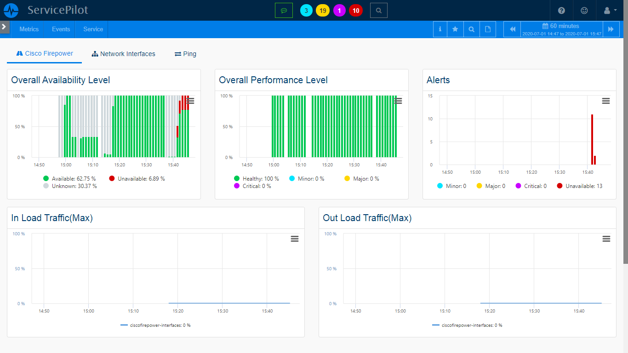The width and height of the screenshot is (628, 353).
Task: Open the user account dropdown
Action: (610, 10)
